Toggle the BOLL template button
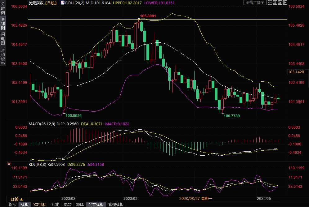Viewport: 309px width, 207px height. pyautogui.click(x=80, y=205)
